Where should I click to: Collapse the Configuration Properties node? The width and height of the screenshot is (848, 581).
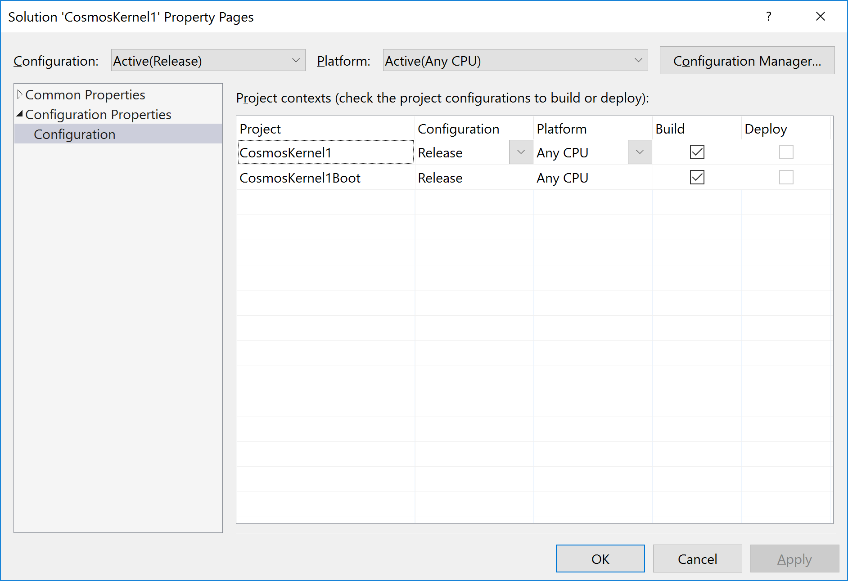(20, 114)
